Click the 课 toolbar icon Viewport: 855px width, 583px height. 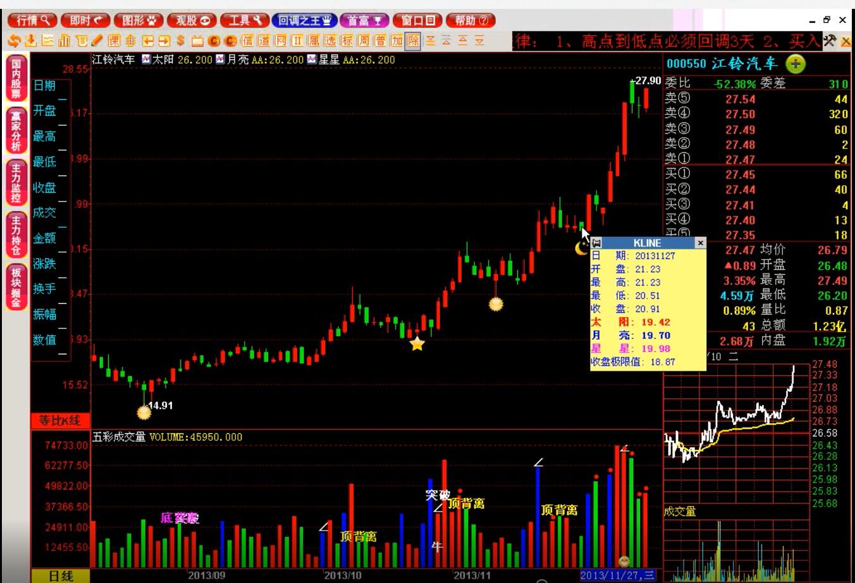coord(114,41)
